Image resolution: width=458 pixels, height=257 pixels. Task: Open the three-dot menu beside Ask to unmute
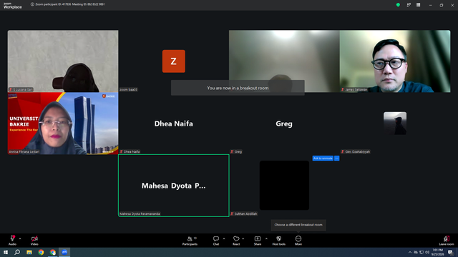click(x=337, y=158)
